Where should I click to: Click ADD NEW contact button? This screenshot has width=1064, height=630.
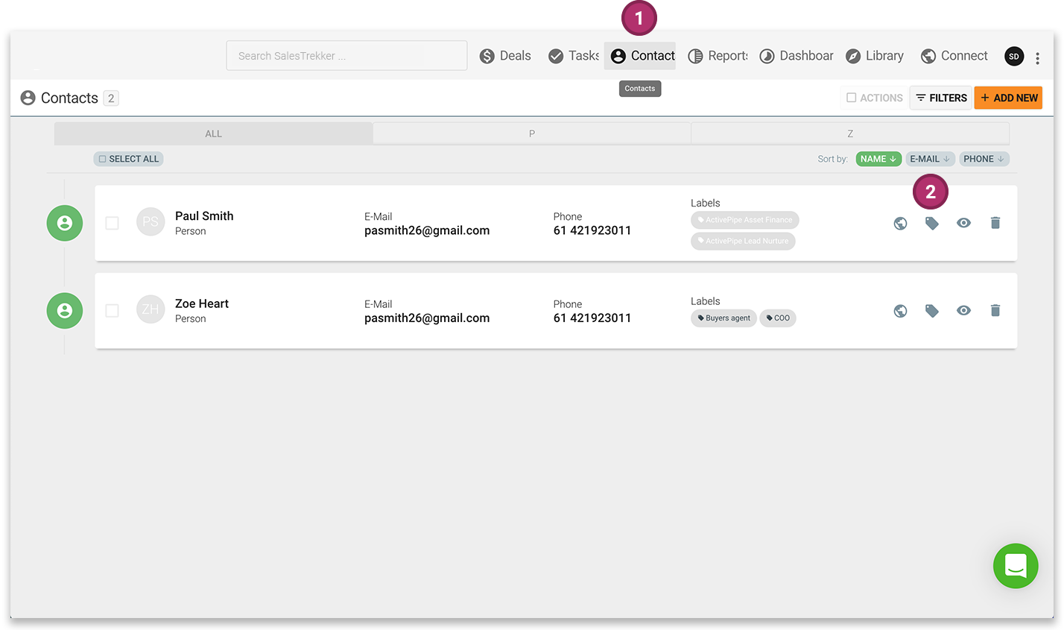pyautogui.click(x=1008, y=98)
